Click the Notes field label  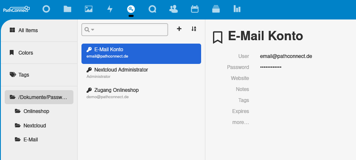click(242, 89)
